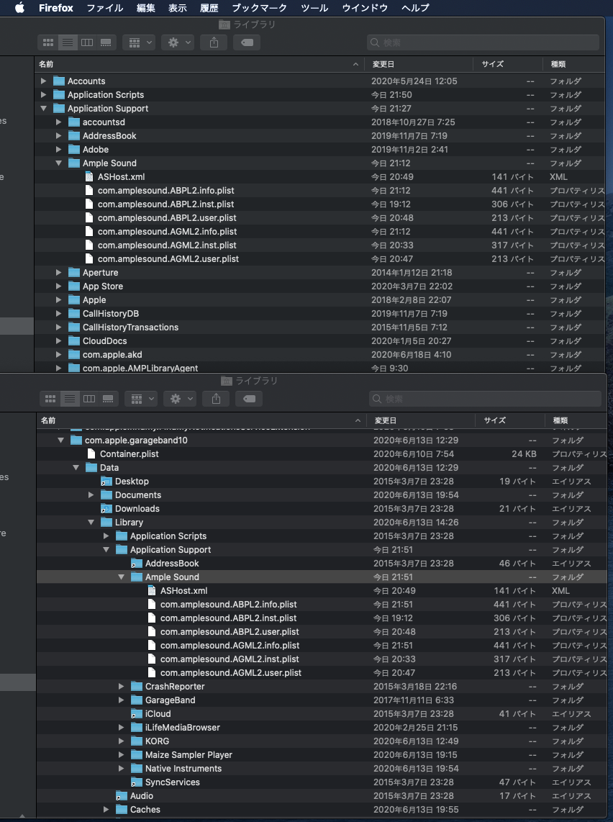This screenshot has width=613, height=822.
Task: Open the ファイル menu
Action: pos(105,8)
